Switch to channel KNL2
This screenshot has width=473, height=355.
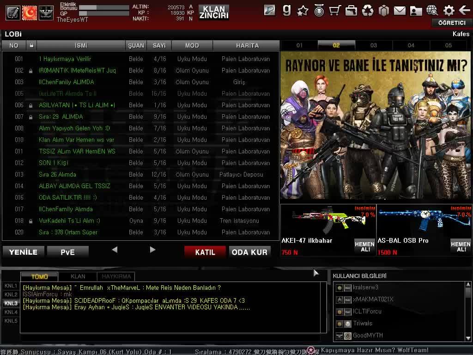tap(11, 294)
